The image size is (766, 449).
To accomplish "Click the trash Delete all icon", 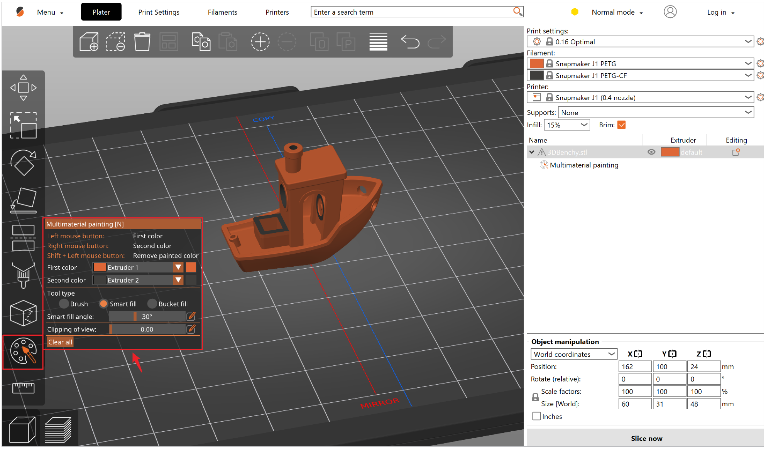I will coord(142,42).
